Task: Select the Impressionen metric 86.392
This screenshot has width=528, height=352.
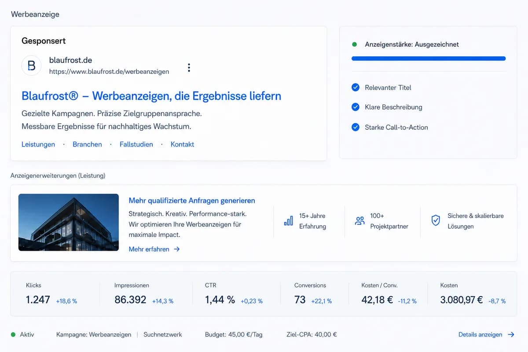Action: tap(130, 300)
